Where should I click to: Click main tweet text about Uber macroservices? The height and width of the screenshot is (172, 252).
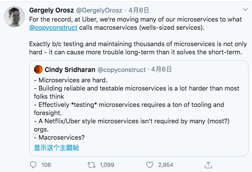tap(138, 36)
